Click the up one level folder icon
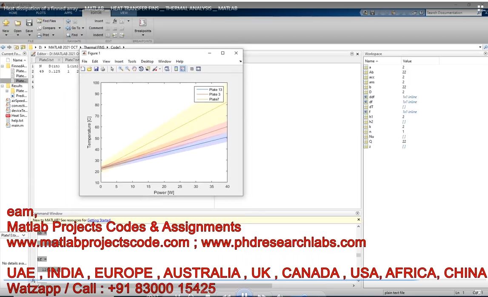This screenshot has height=297, width=488. tap(16, 47)
